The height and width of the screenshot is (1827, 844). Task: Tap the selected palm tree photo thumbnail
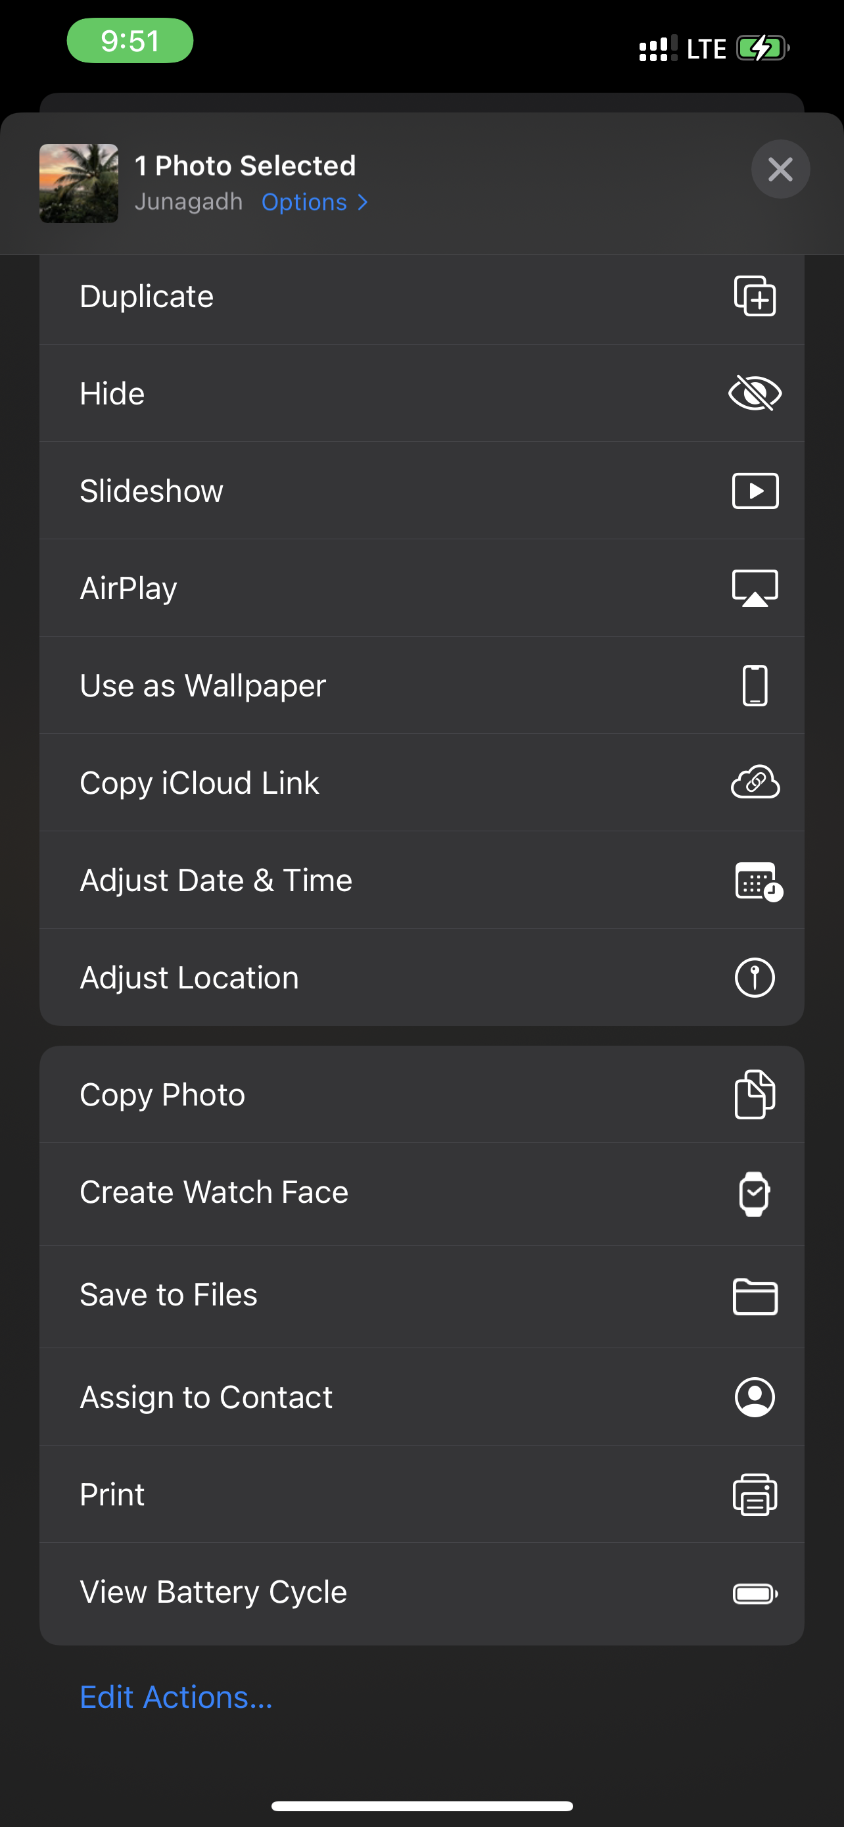point(79,183)
